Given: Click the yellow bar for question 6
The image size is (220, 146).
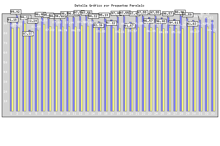Looking at the screenshot, I should point(44,68).
